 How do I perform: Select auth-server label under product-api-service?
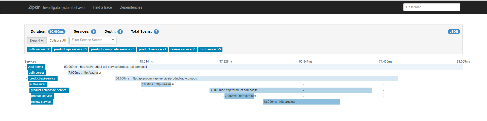point(38,84)
